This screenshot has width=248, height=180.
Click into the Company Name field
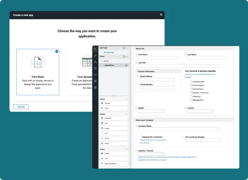[x=179, y=129]
